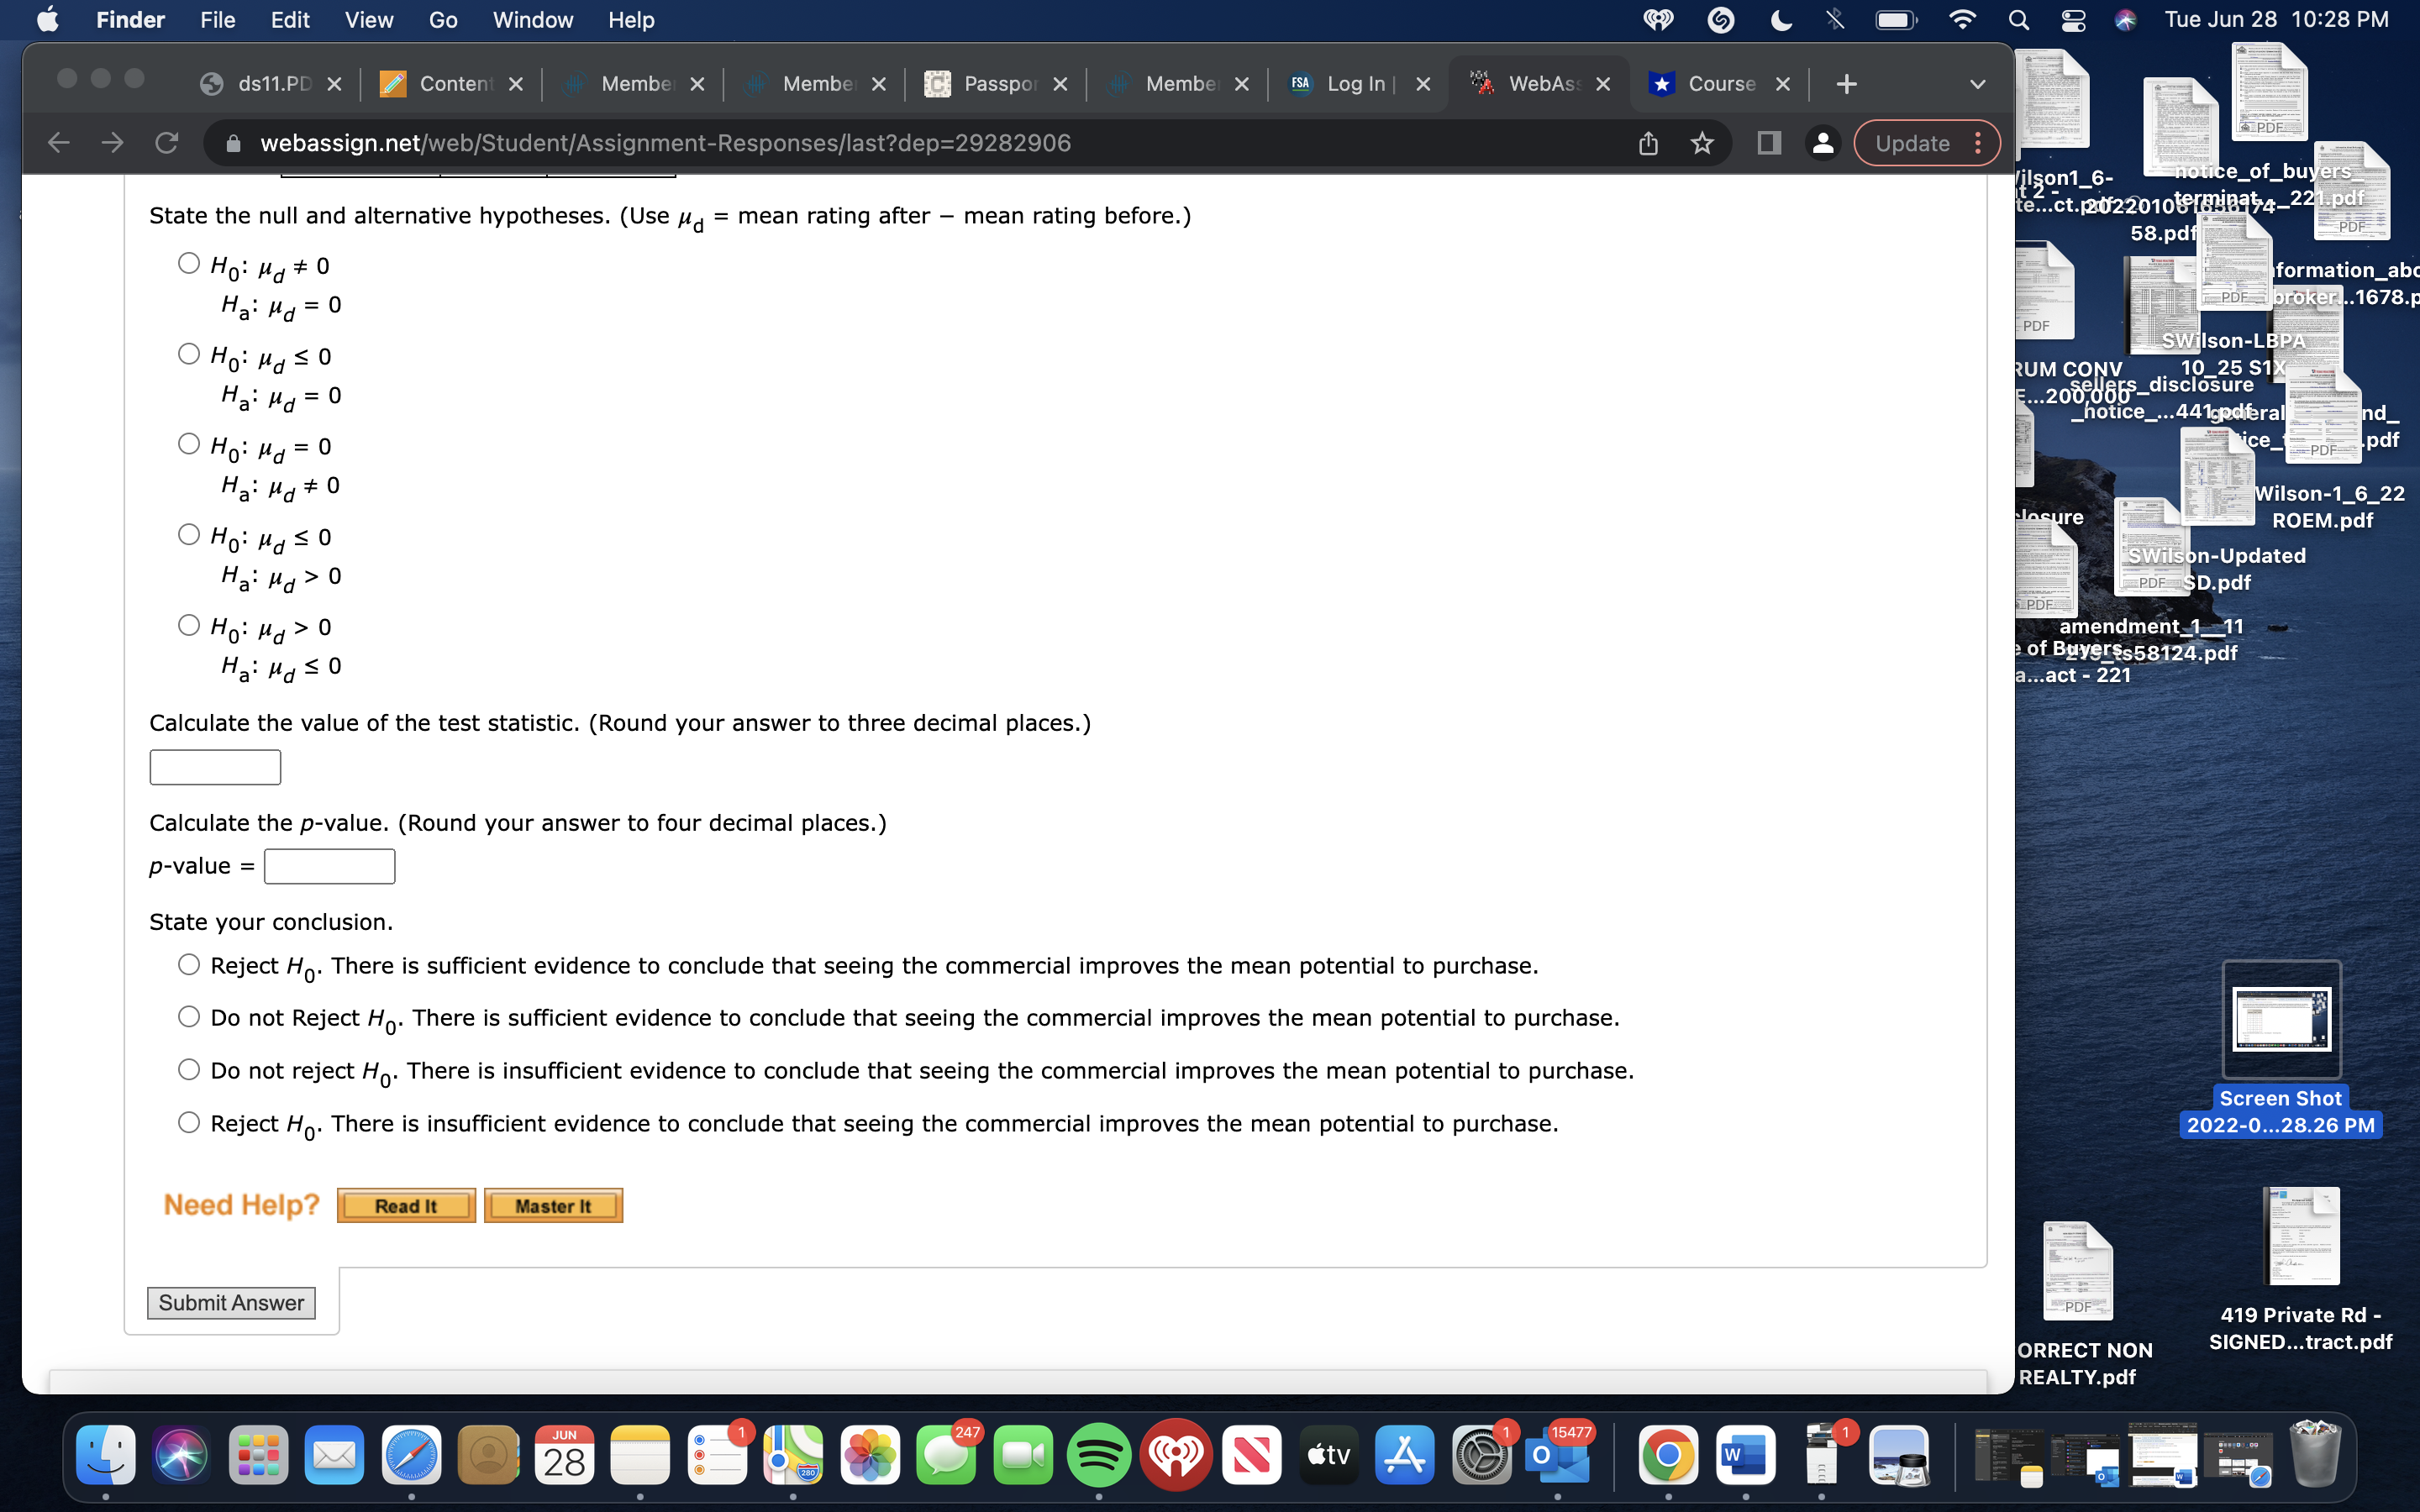This screenshot has height=1512, width=2420.
Task: Bookmark this page with the star icon
Action: tap(1702, 143)
